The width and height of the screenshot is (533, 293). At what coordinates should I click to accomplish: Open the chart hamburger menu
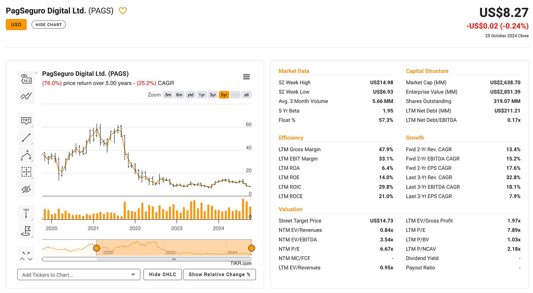[x=246, y=77]
